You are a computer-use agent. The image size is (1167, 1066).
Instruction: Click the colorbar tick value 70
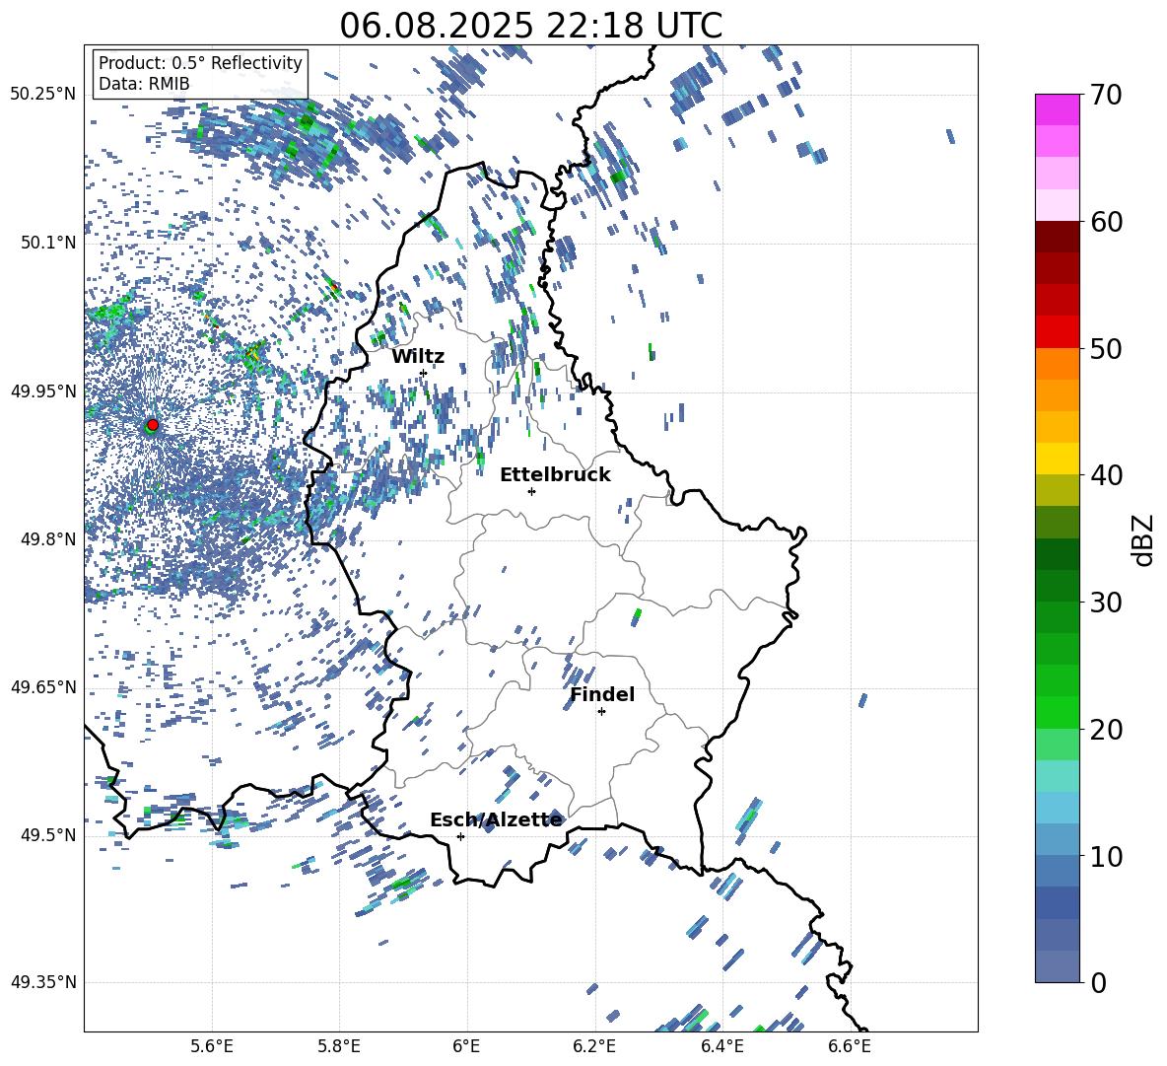1107,95
